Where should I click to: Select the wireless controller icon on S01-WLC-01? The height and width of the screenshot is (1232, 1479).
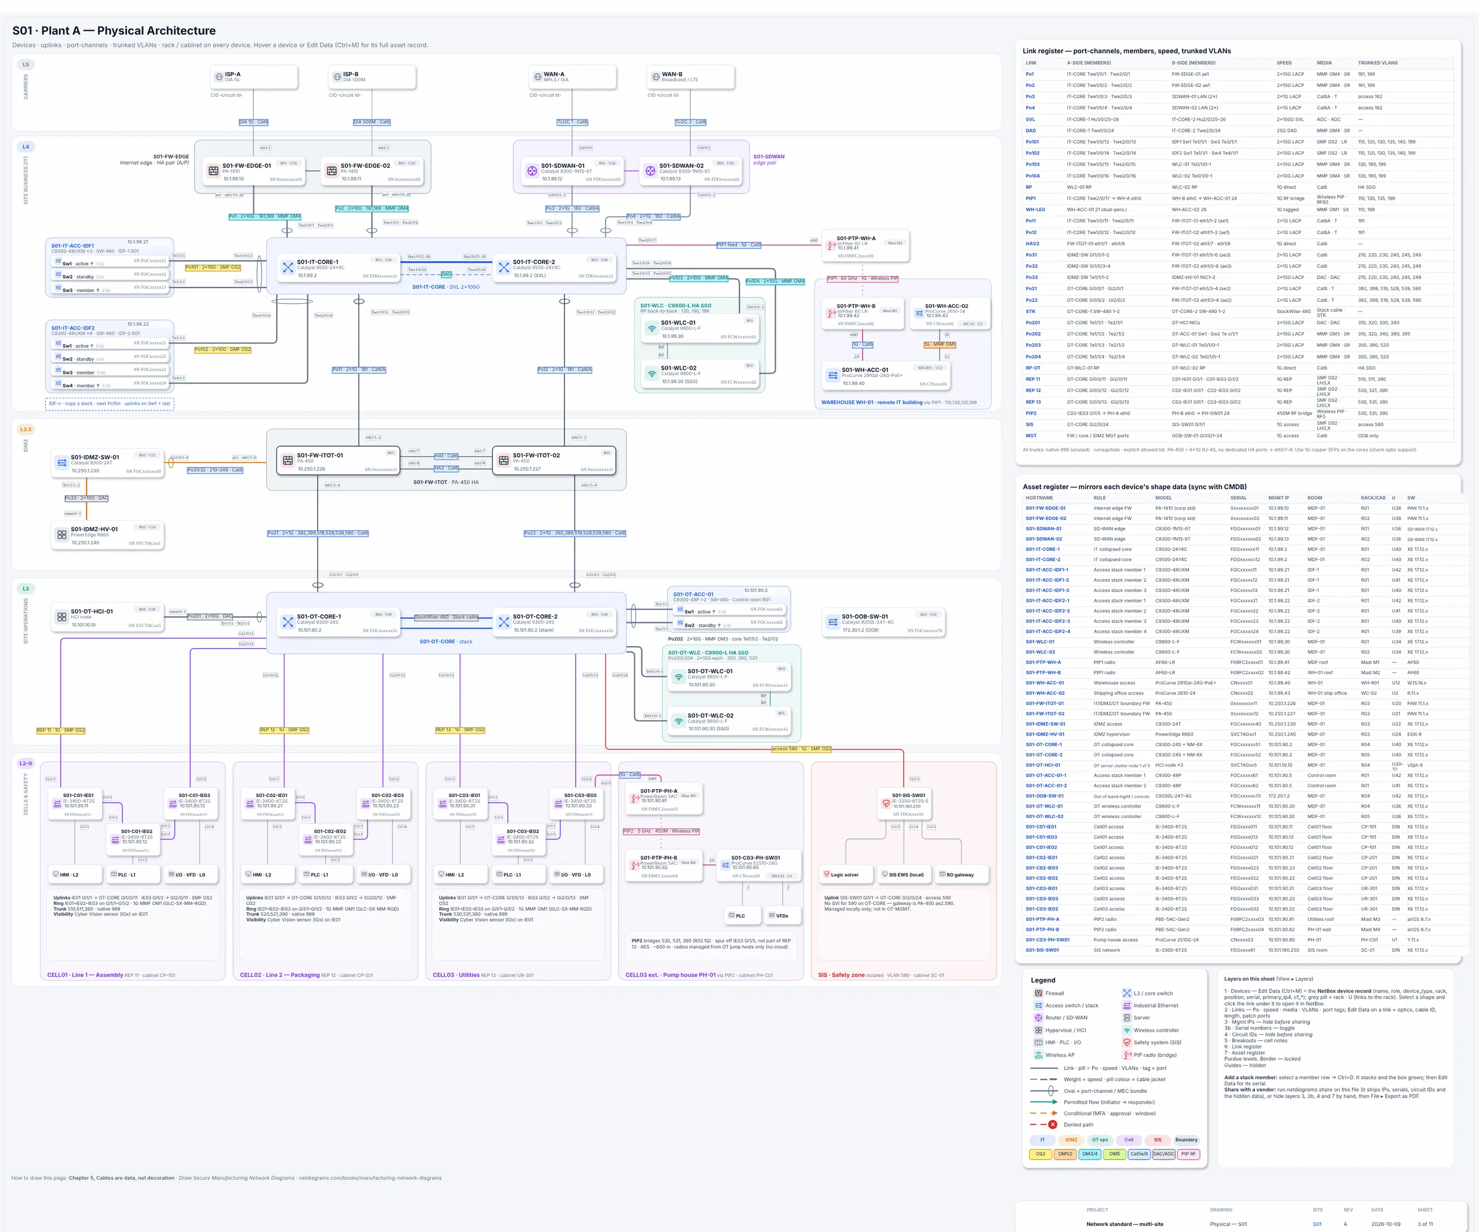coord(651,329)
